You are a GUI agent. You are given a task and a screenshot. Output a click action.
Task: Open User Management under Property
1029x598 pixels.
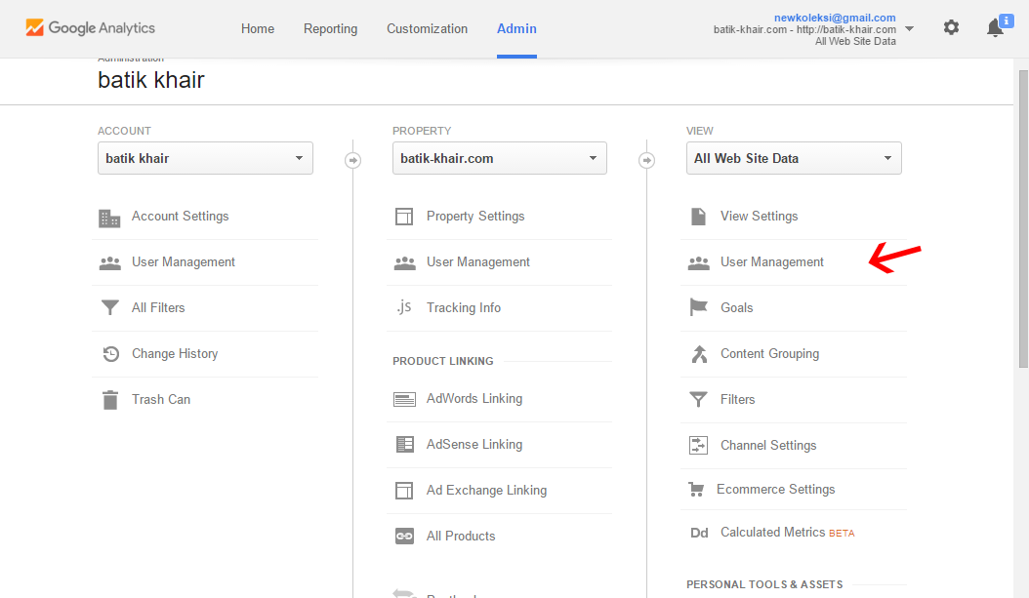point(477,262)
